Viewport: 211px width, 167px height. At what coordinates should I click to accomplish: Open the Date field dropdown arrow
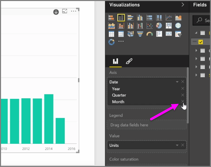pos(177,82)
